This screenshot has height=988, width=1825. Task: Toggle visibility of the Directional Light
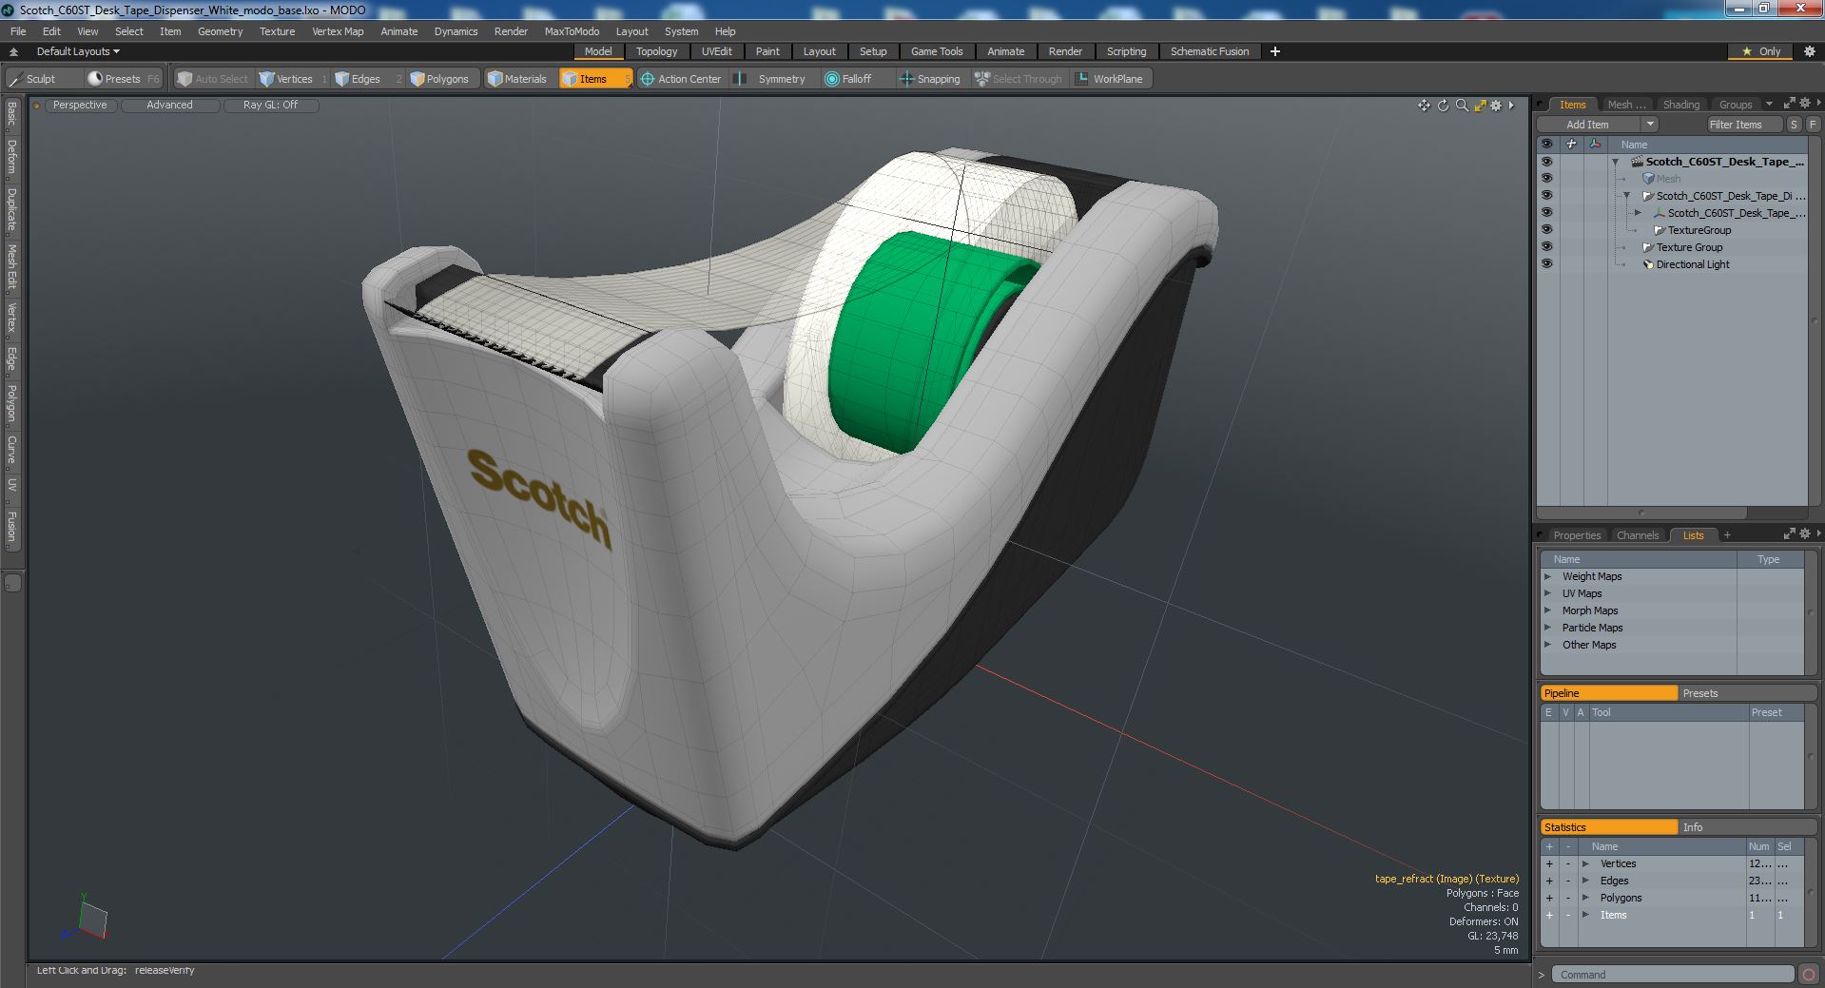1546,264
